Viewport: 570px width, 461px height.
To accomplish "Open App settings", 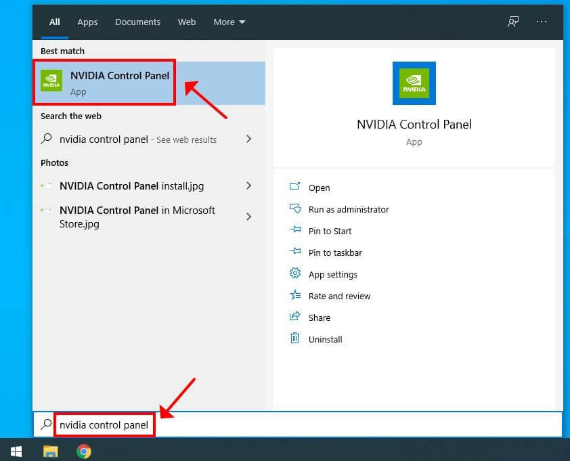I will point(333,274).
